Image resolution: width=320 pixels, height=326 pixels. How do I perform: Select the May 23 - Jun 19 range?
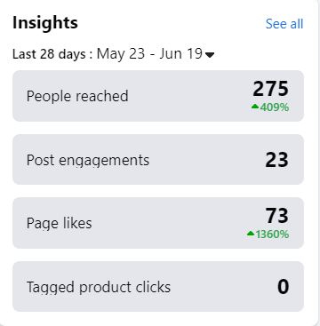[149, 54]
